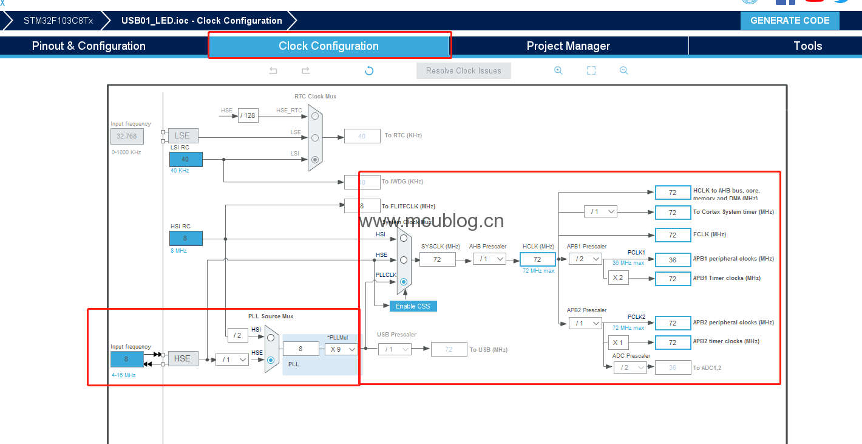Open the APB1 Prescaler /2 dropdown
This screenshot has height=444, width=862.
click(585, 259)
